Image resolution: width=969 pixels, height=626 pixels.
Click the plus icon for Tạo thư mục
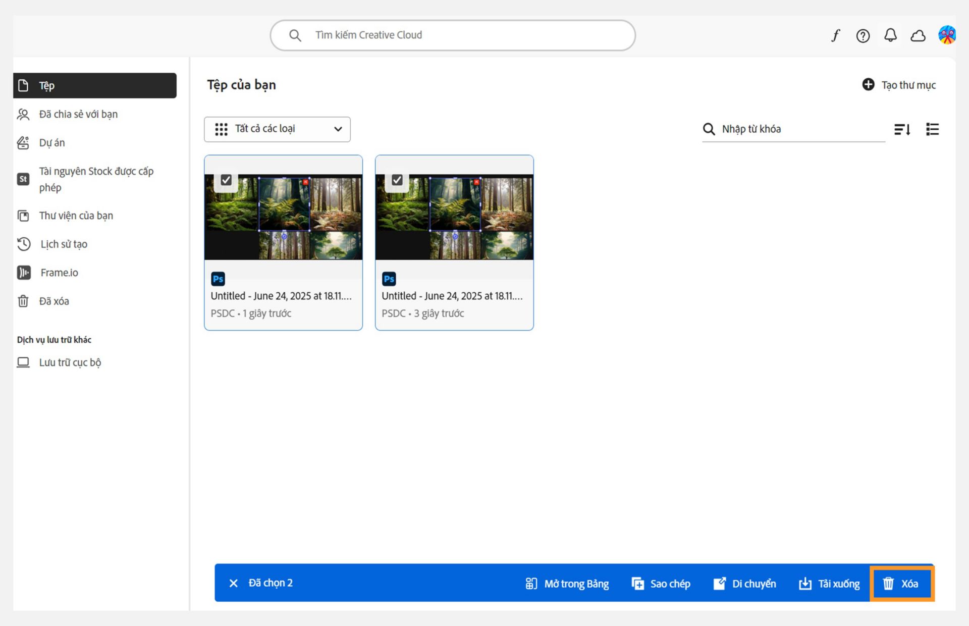(x=868, y=84)
